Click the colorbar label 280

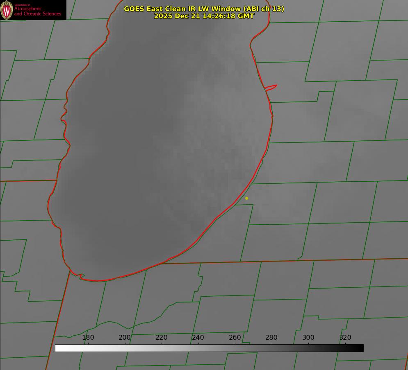tap(271, 337)
